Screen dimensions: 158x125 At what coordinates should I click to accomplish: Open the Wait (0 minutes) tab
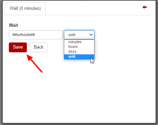pos(25,8)
